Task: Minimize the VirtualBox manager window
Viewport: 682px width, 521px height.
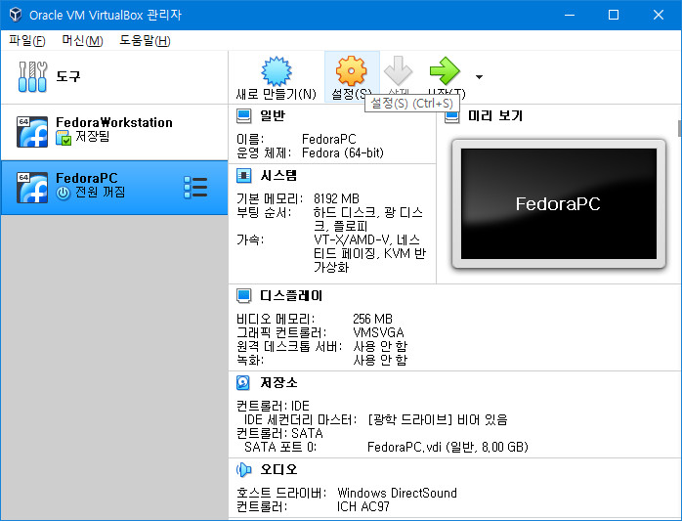Action: click(x=570, y=15)
